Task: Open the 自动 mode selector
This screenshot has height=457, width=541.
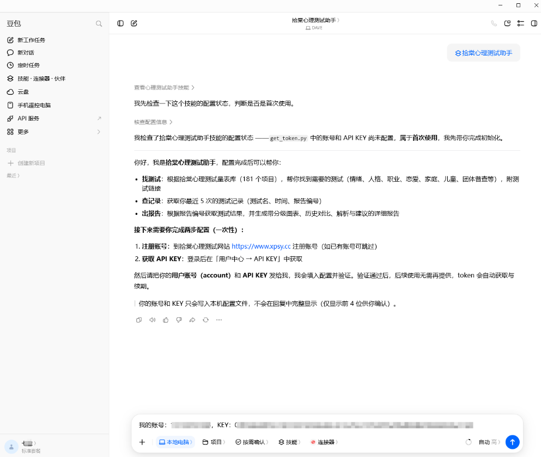Action: coord(489,442)
